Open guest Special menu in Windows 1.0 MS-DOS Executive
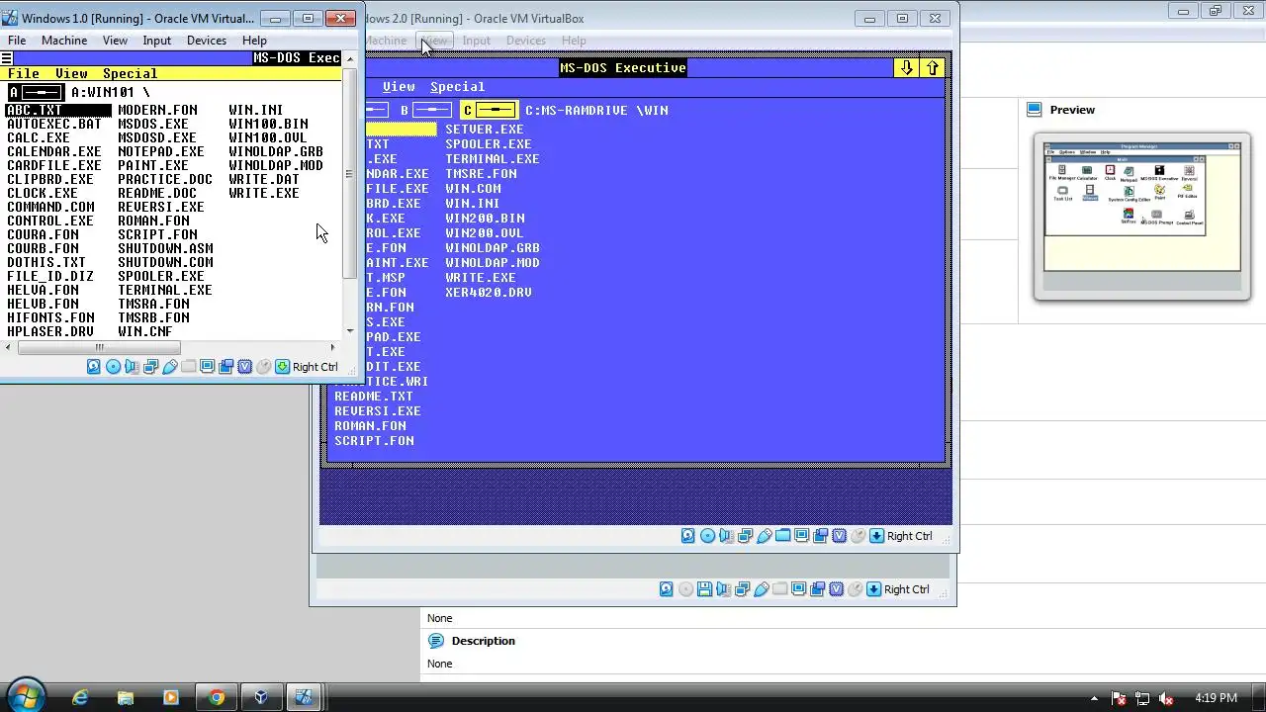The width and height of the screenshot is (1266, 712). click(x=131, y=73)
